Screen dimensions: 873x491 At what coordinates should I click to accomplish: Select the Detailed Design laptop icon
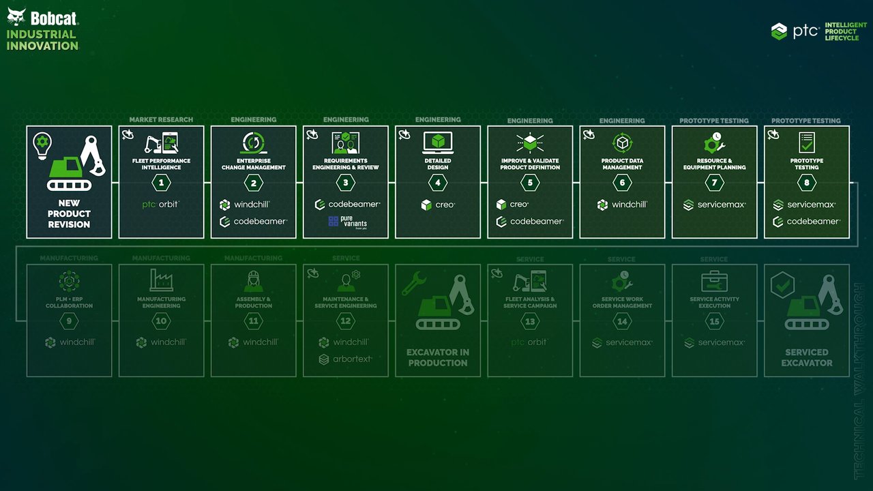438,143
